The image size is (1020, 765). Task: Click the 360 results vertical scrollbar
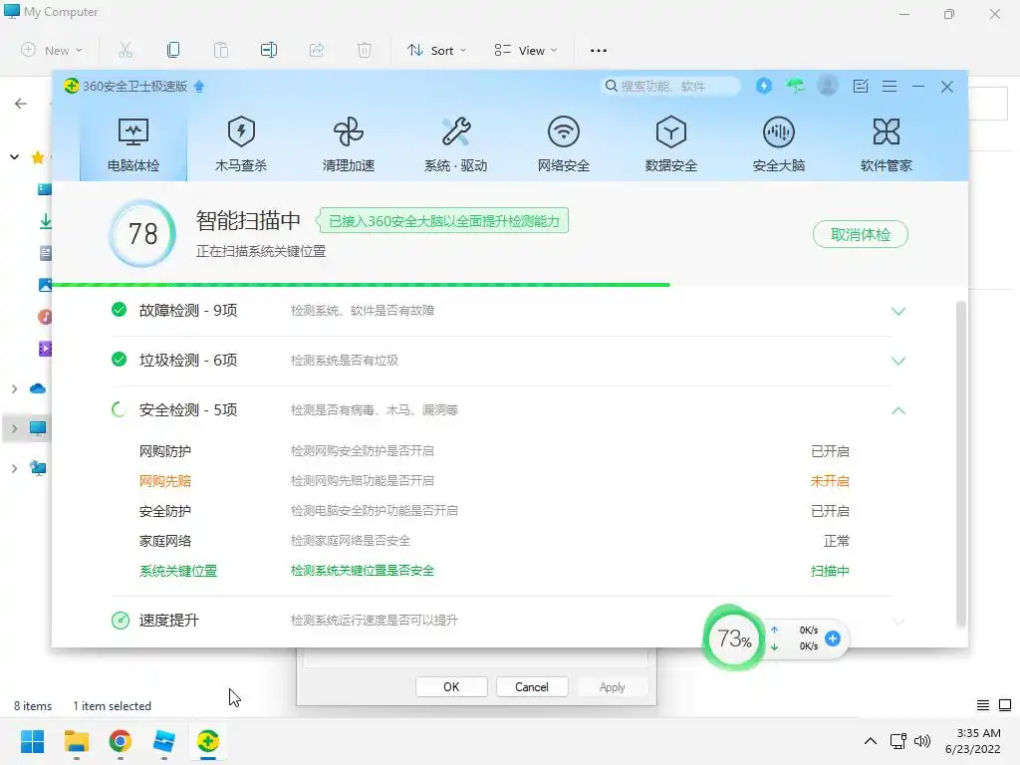(x=961, y=463)
